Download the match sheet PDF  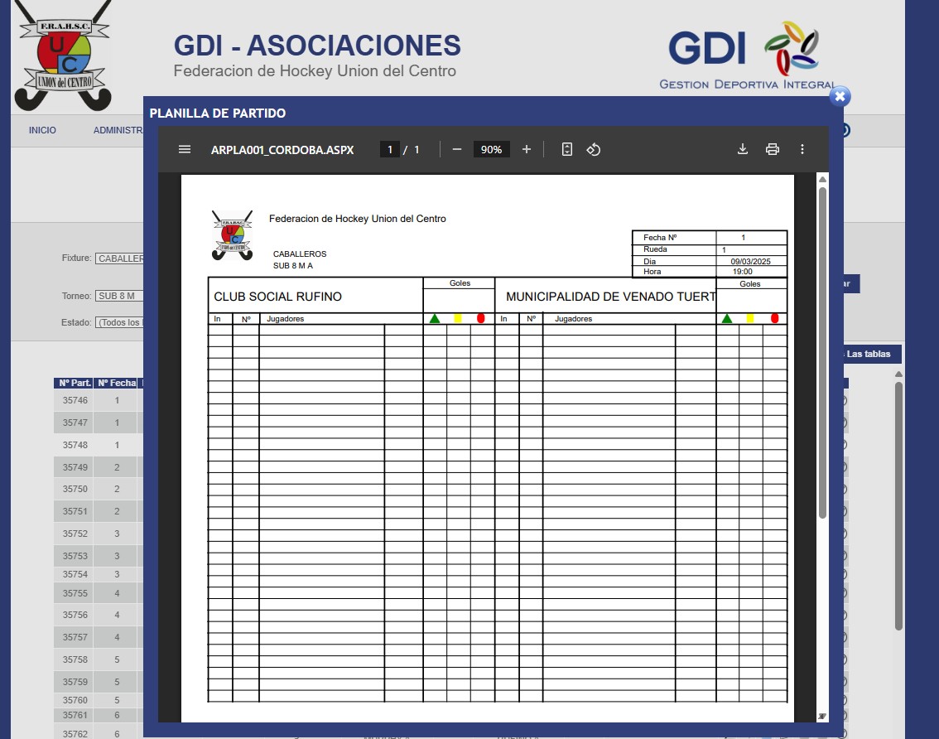coord(743,149)
